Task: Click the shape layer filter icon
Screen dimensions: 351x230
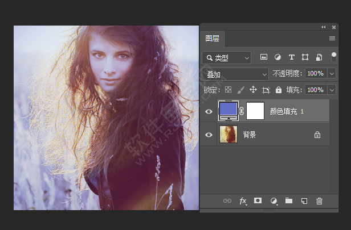Action: pyautogui.click(x=305, y=57)
